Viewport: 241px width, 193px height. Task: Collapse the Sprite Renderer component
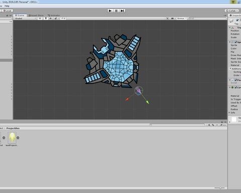point(230,42)
